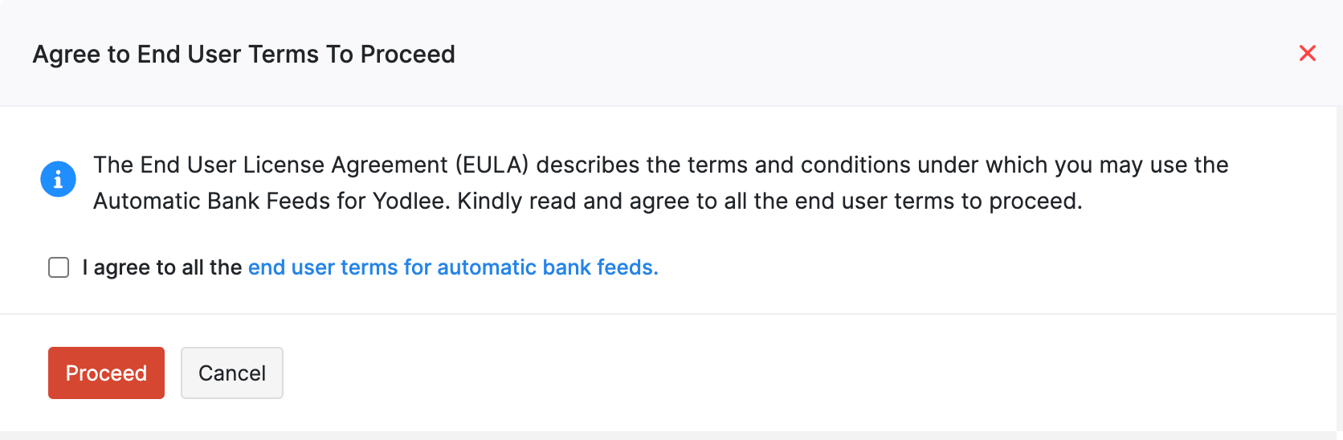Cancel the end user terms dialog
This screenshot has width=1343, height=440.
(231, 373)
